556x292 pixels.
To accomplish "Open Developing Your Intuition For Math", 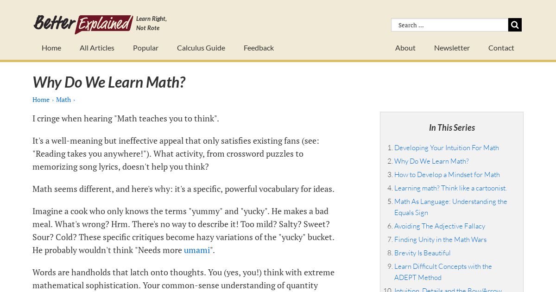I will pos(447,148).
